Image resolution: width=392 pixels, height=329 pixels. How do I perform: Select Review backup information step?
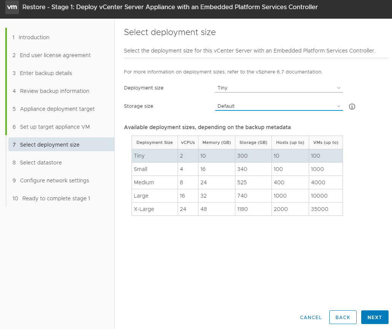coord(54,91)
